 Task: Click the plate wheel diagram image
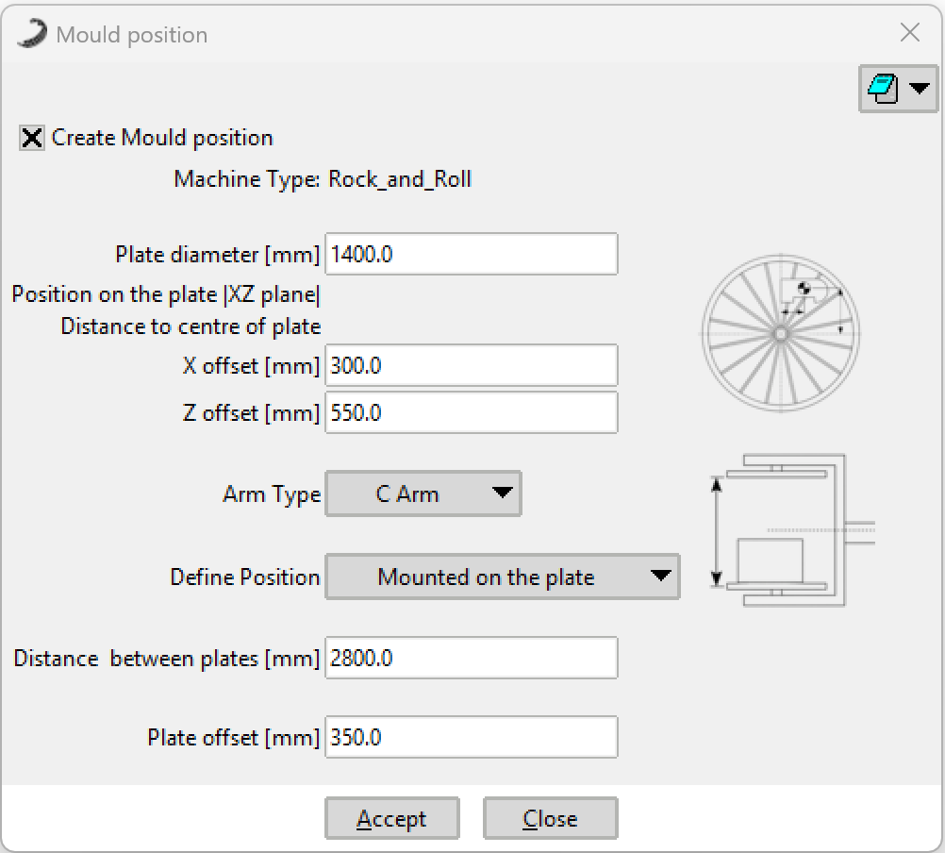(781, 333)
